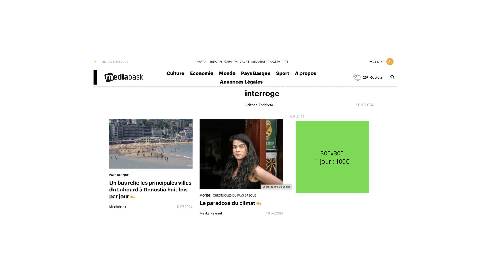This screenshot has width=491, height=276.
Task: Open the portrait photo of Malika Peyraut article
Action: [x=241, y=154]
